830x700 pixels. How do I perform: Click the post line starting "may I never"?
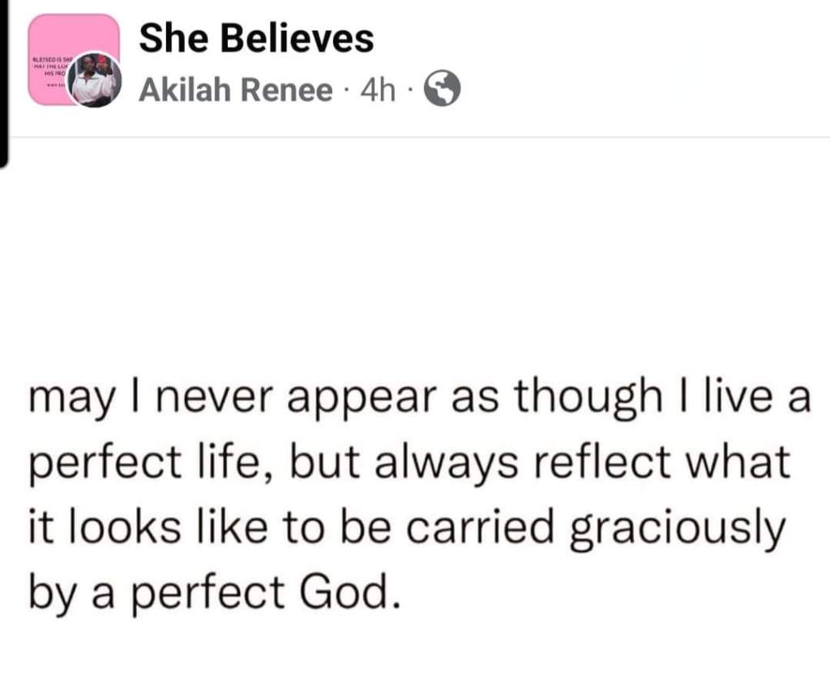pyautogui.click(x=419, y=398)
